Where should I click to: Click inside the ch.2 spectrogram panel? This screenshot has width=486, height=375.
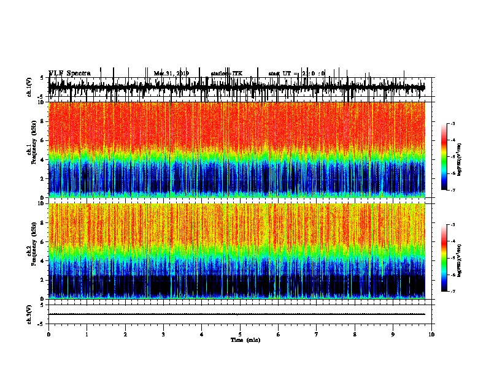237,251
